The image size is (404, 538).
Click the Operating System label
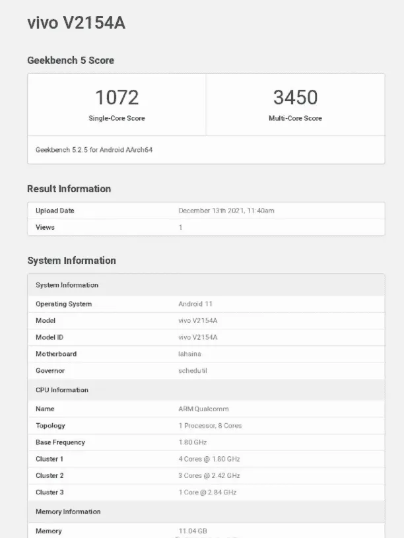point(64,304)
